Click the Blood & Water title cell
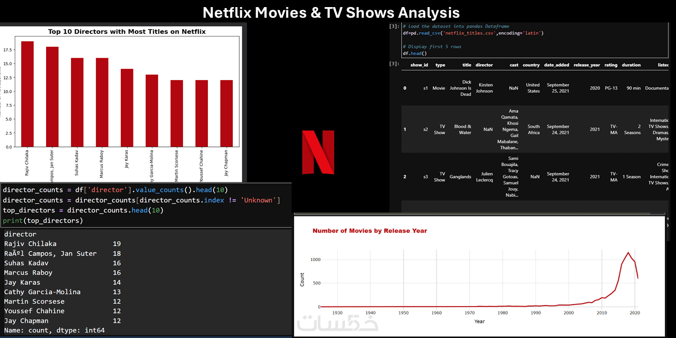The width and height of the screenshot is (676, 338). tap(462, 129)
